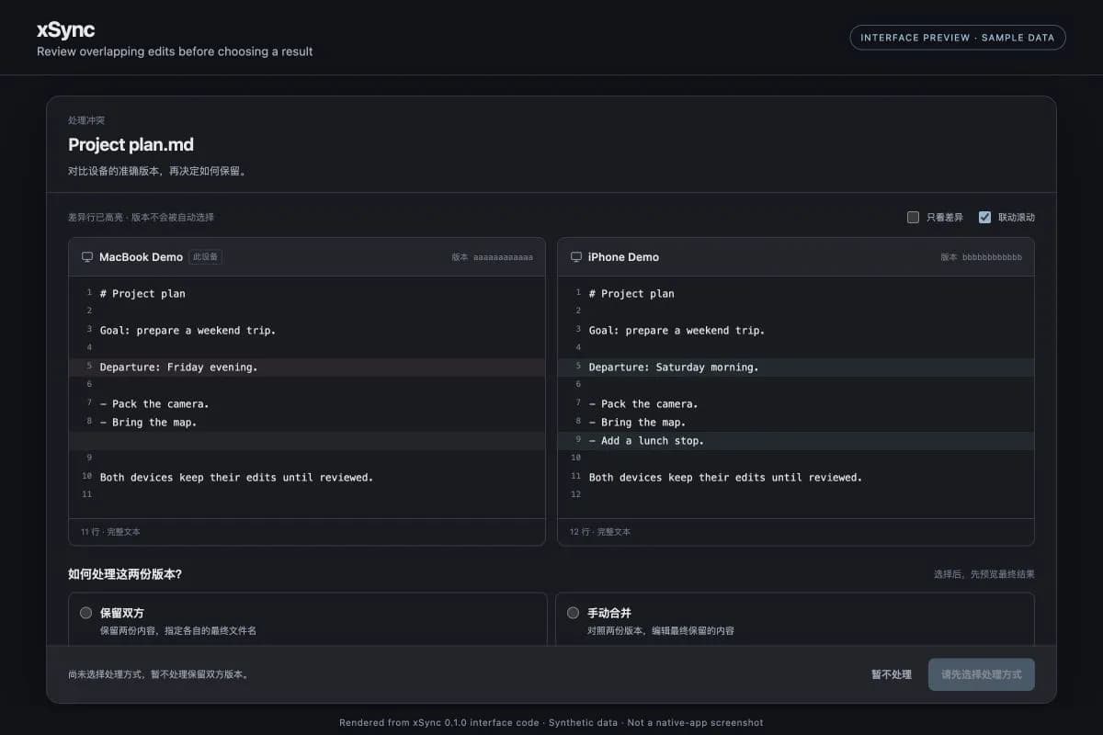Click the 暂不处理 button

coord(892,674)
